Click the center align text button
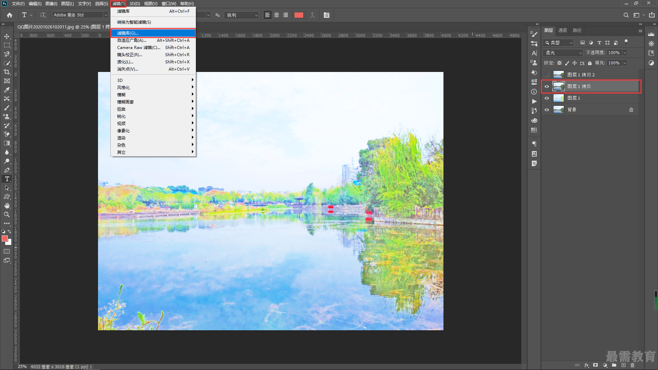Image resolution: width=658 pixels, height=370 pixels. point(277,15)
